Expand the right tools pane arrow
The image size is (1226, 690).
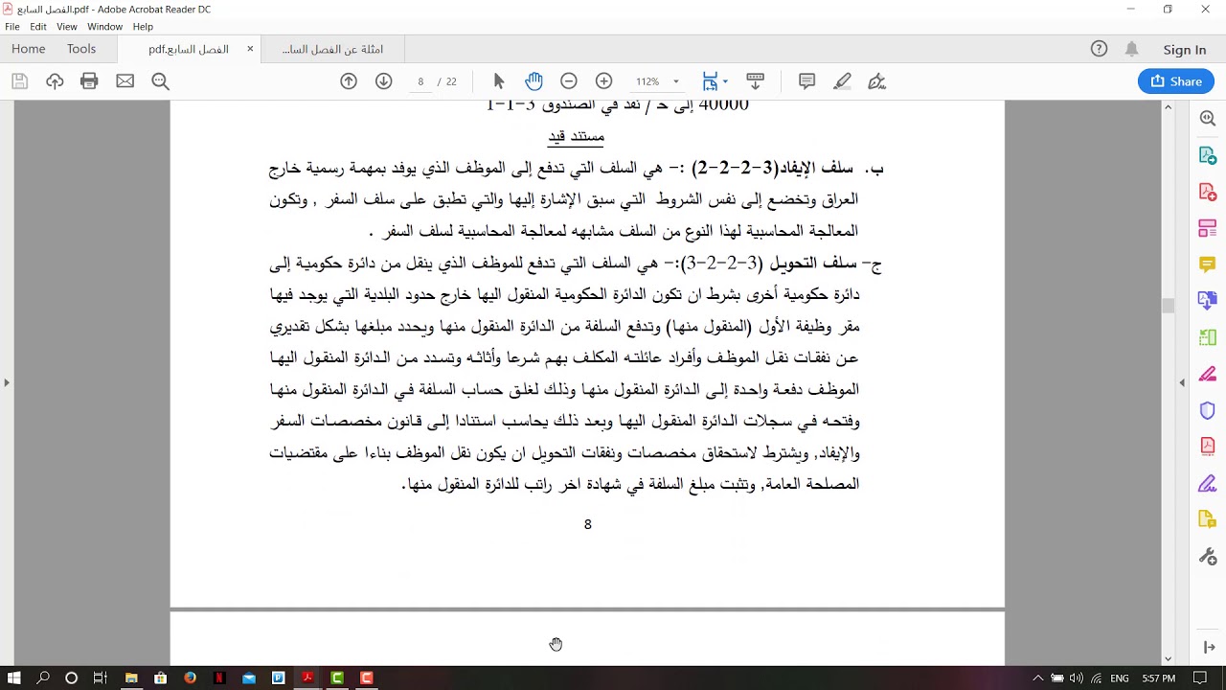click(1209, 648)
